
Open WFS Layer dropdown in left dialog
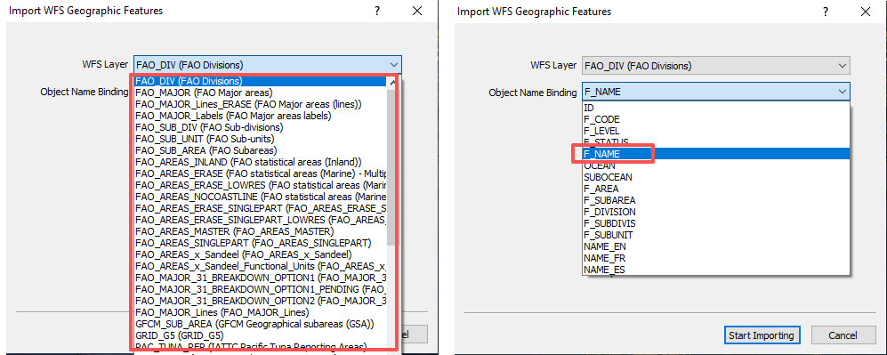pos(268,64)
